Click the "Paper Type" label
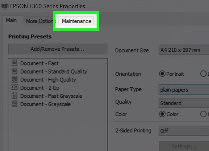 128,89
